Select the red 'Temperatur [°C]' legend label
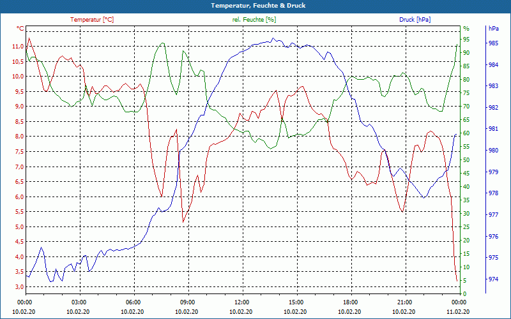The image size is (511, 319). 92,20
